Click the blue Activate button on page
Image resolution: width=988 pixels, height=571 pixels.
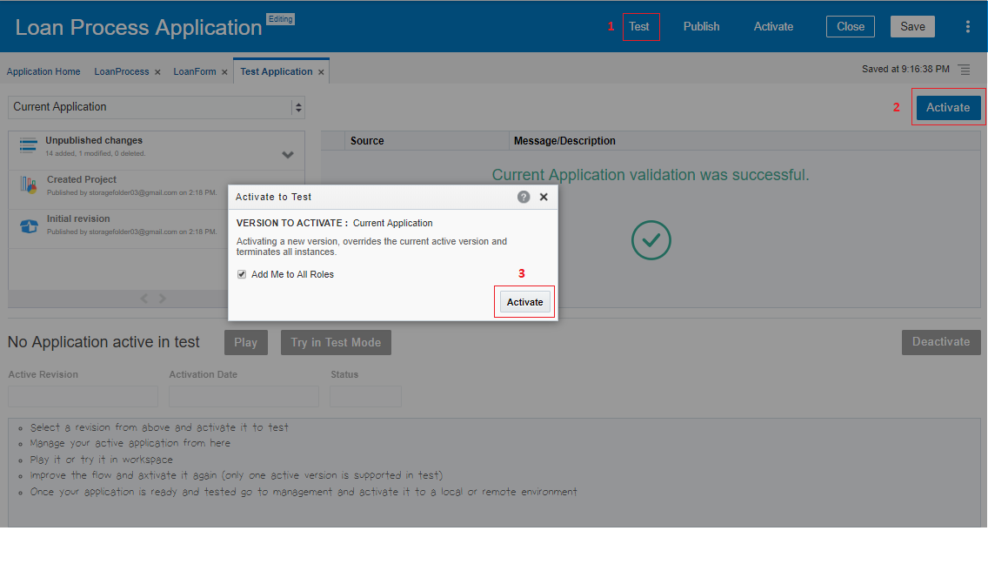(x=948, y=107)
